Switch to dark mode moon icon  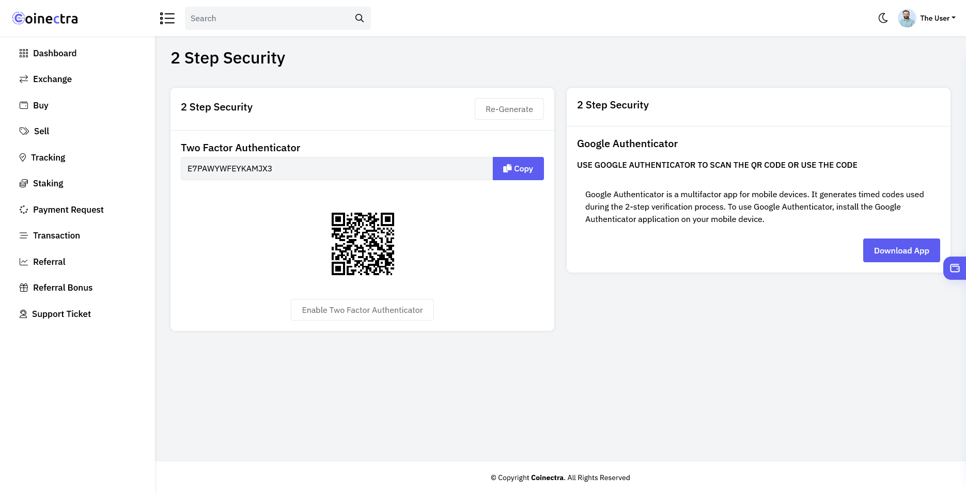883,18
